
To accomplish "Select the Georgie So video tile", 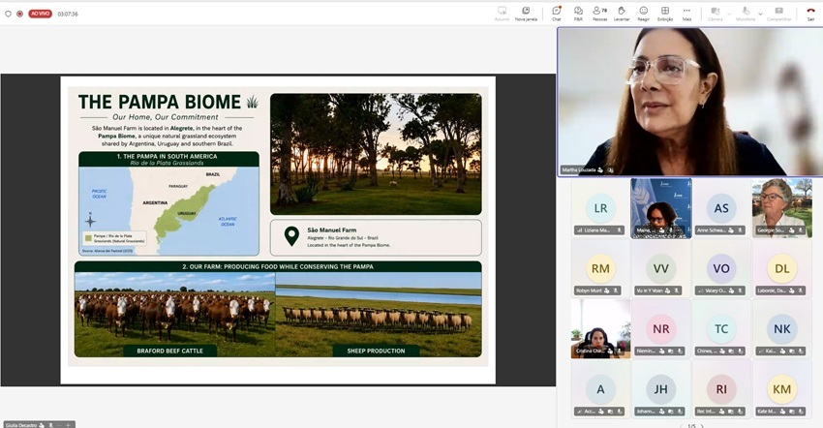I will tap(782, 208).
